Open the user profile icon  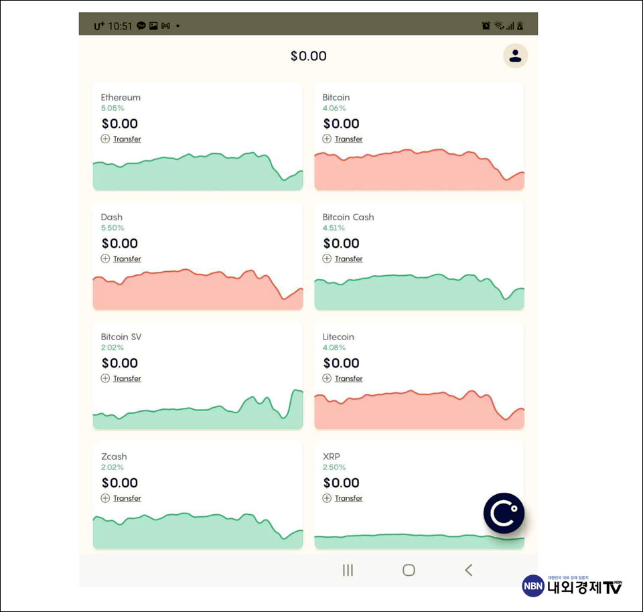click(515, 56)
